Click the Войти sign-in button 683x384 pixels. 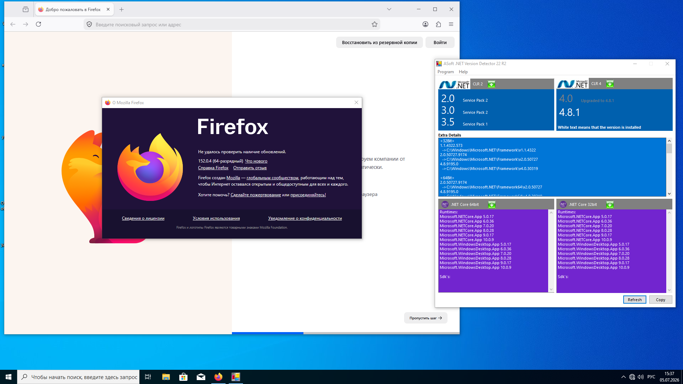440,42
